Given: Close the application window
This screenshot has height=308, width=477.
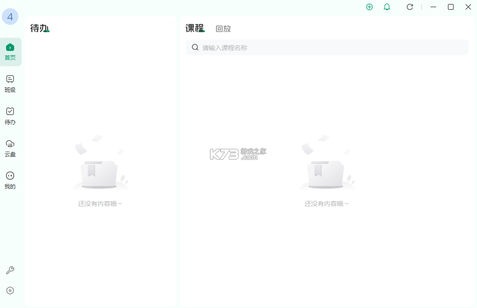Looking at the screenshot, I should [x=468, y=7].
